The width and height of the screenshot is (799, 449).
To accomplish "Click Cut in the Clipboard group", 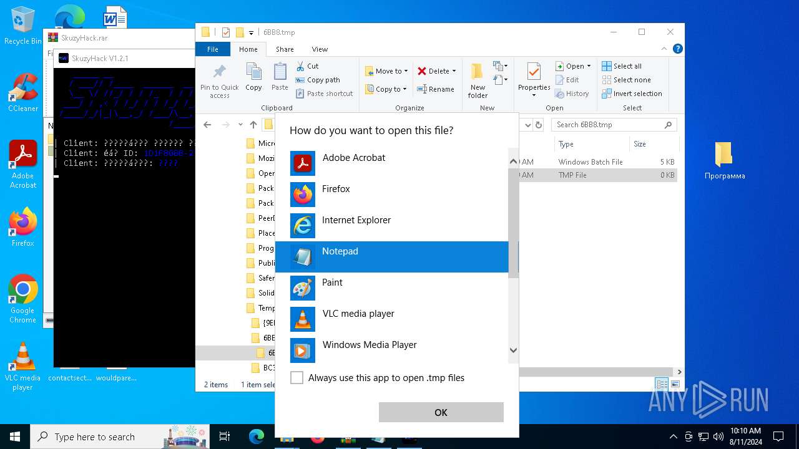I will 307,66.
